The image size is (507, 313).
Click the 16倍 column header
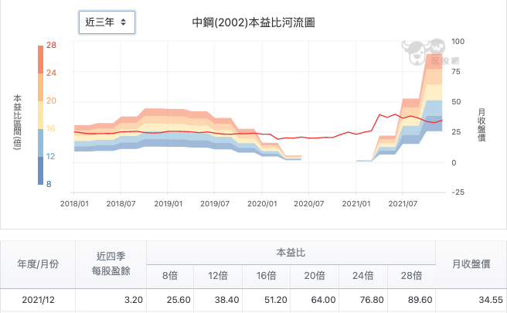coord(266,277)
